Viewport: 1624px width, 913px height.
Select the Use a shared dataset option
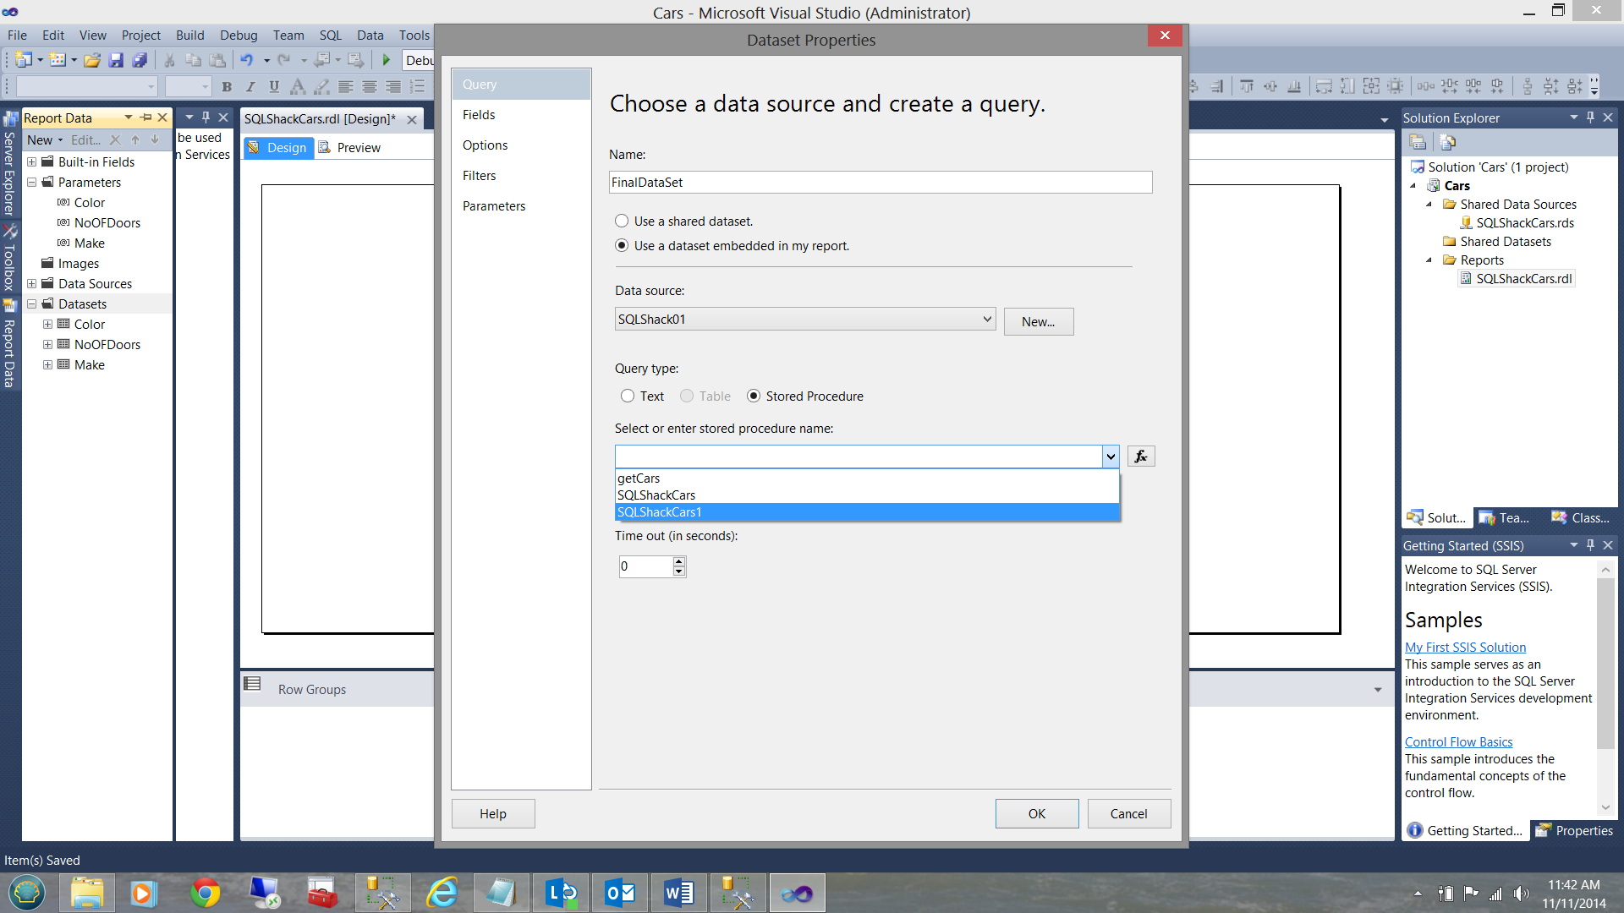(622, 221)
